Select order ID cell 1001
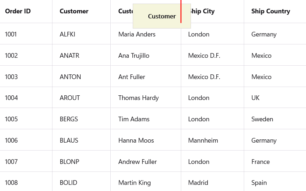 [x=11, y=34]
